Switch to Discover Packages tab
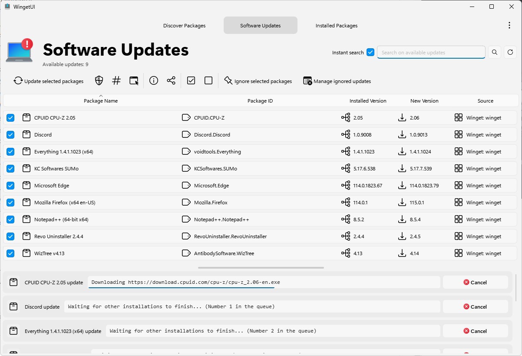The image size is (522, 356). coord(184,26)
